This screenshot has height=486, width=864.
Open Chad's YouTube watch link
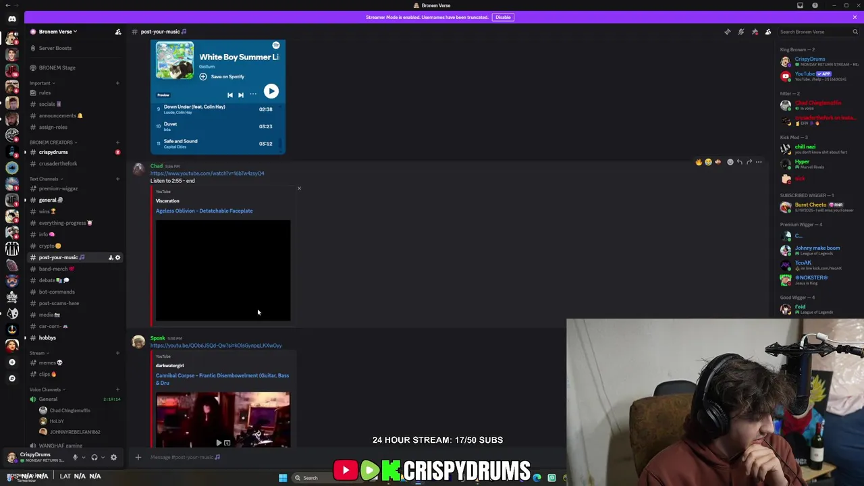[x=207, y=173]
